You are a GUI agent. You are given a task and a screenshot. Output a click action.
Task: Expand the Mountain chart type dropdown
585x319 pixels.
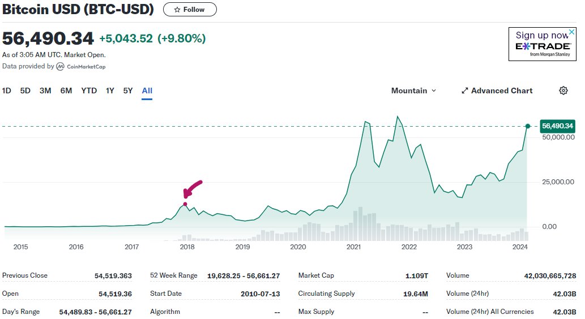(x=413, y=90)
